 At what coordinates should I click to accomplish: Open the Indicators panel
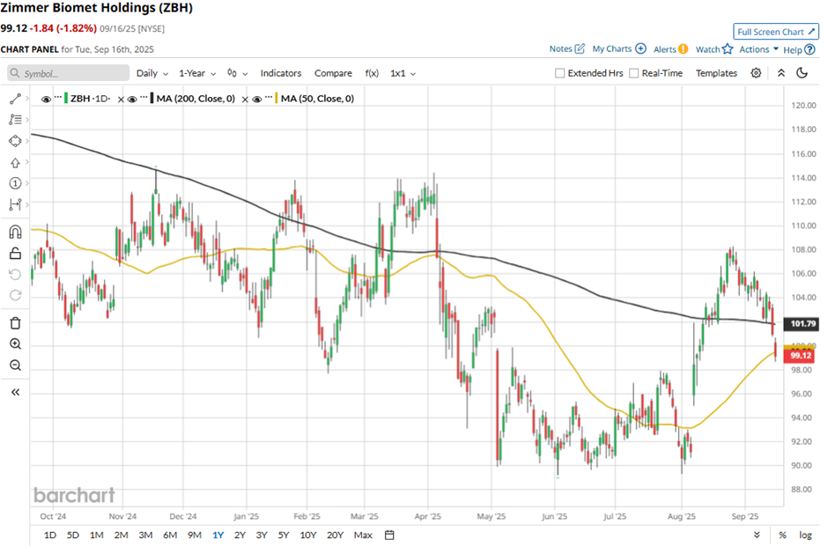pyautogui.click(x=281, y=73)
